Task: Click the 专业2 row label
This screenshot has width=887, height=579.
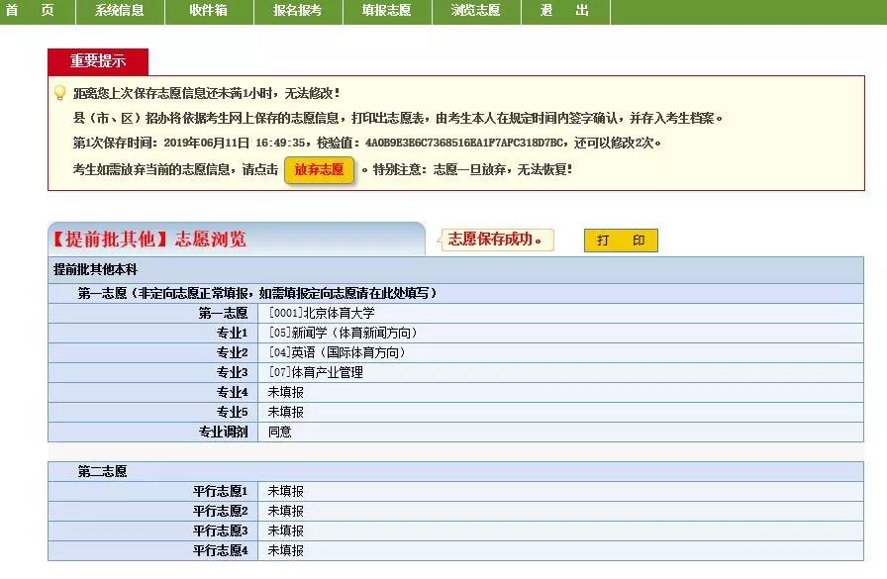Action: tap(232, 352)
